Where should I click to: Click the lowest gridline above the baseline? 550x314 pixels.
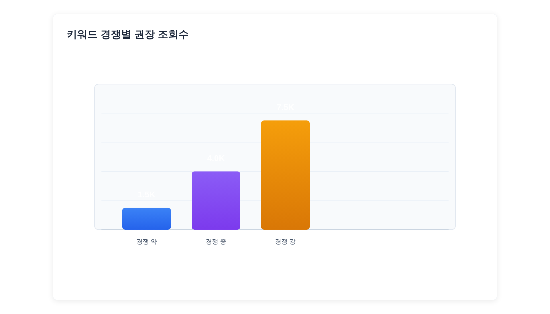coord(372,200)
